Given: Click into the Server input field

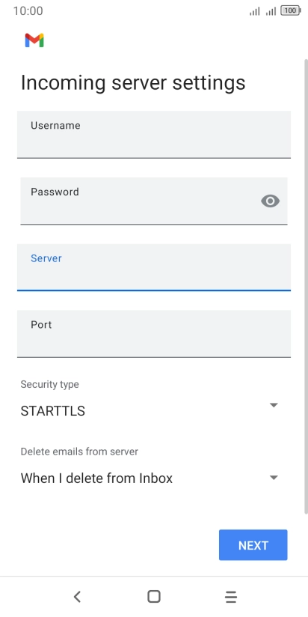Looking at the screenshot, I should pyautogui.click(x=154, y=267).
